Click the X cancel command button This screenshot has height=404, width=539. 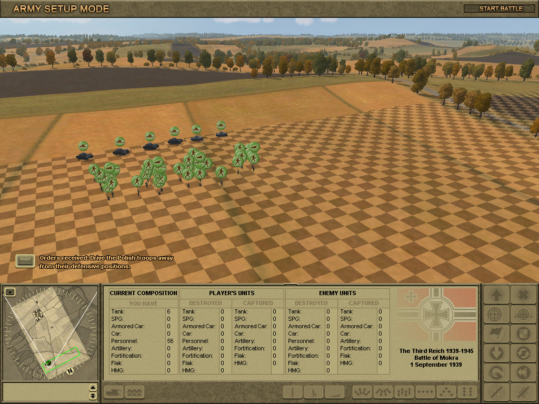click(523, 295)
